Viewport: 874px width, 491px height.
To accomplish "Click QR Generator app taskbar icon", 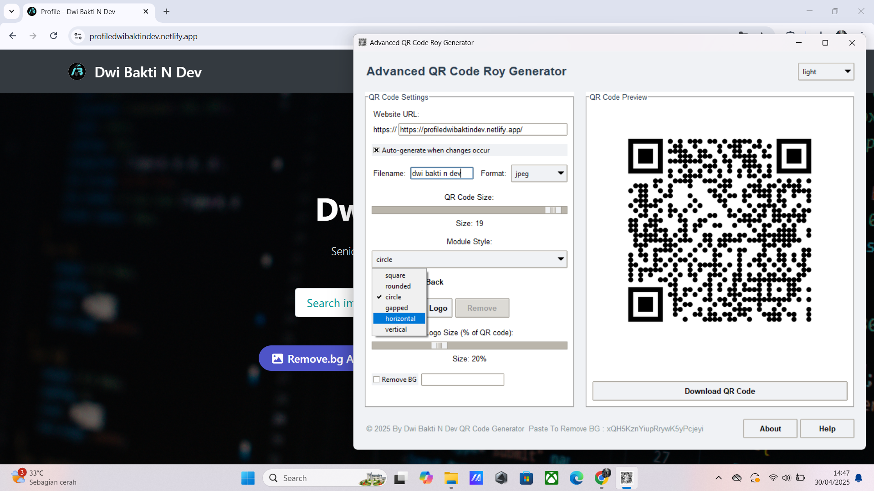I will pyautogui.click(x=627, y=478).
